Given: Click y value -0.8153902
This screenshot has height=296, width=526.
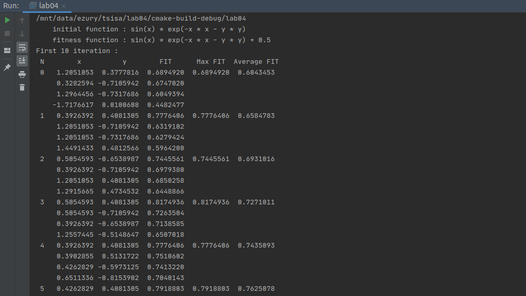Looking at the screenshot, I should [x=118, y=278].
